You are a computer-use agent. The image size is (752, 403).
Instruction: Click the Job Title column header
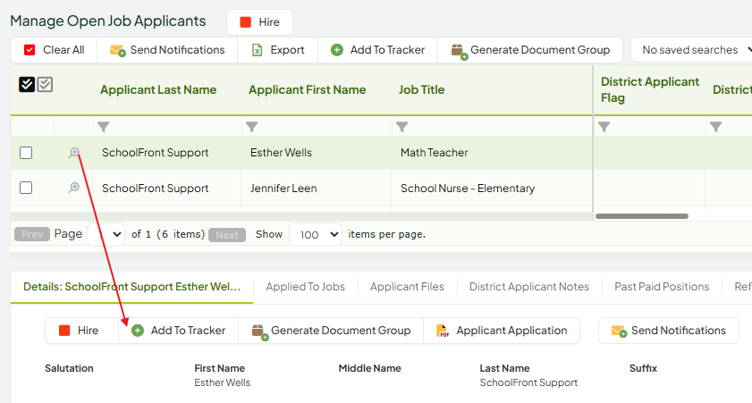point(421,89)
